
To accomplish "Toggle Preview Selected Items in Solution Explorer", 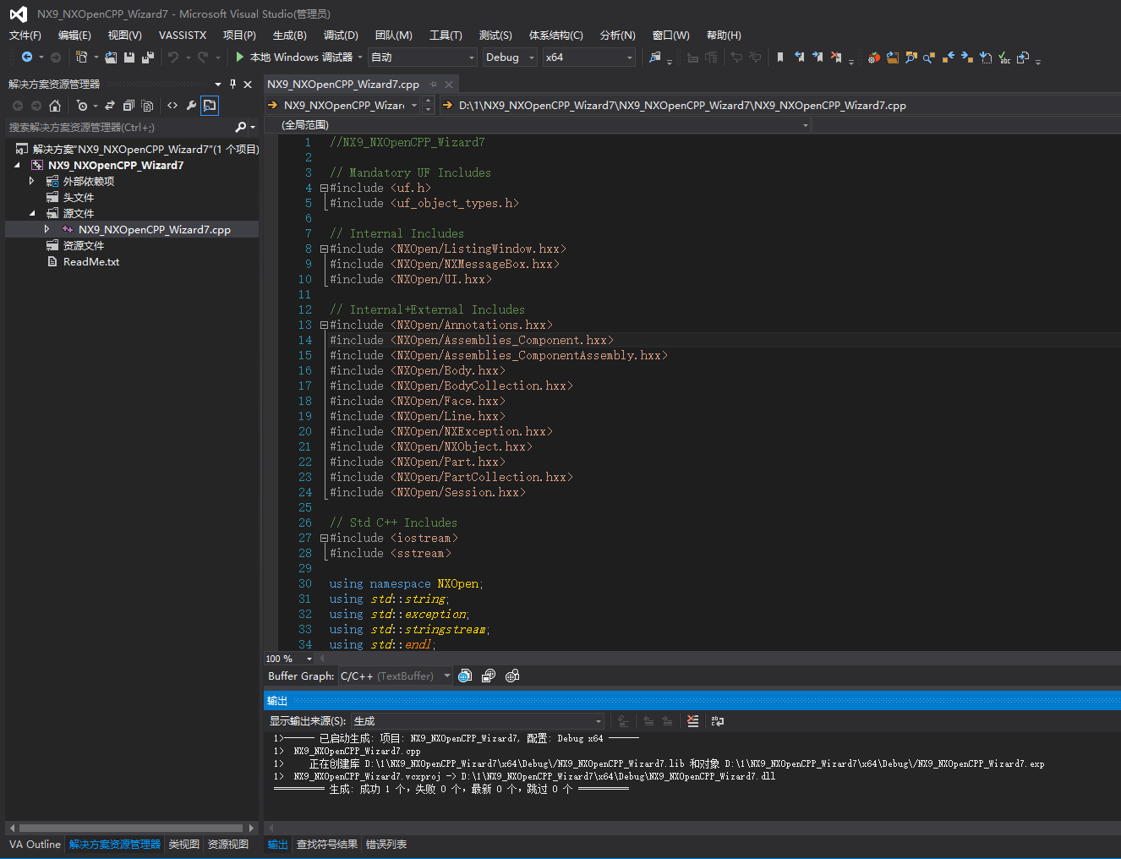I will coord(210,106).
